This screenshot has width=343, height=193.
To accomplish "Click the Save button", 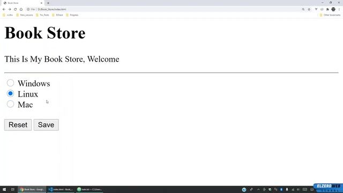I will (x=46, y=125).
